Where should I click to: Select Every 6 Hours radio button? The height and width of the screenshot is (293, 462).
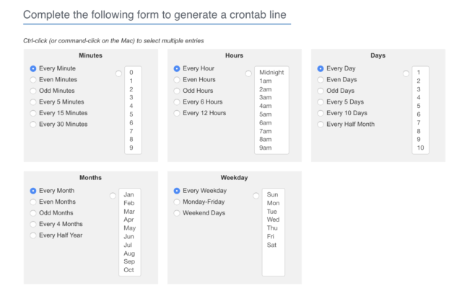coord(176,102)
